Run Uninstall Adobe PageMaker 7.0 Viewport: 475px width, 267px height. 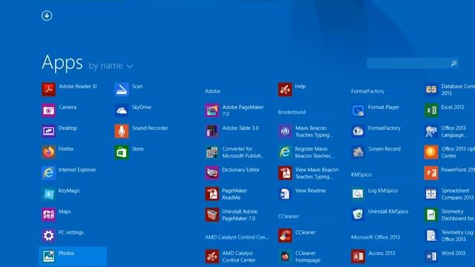(x=232, y=215)
